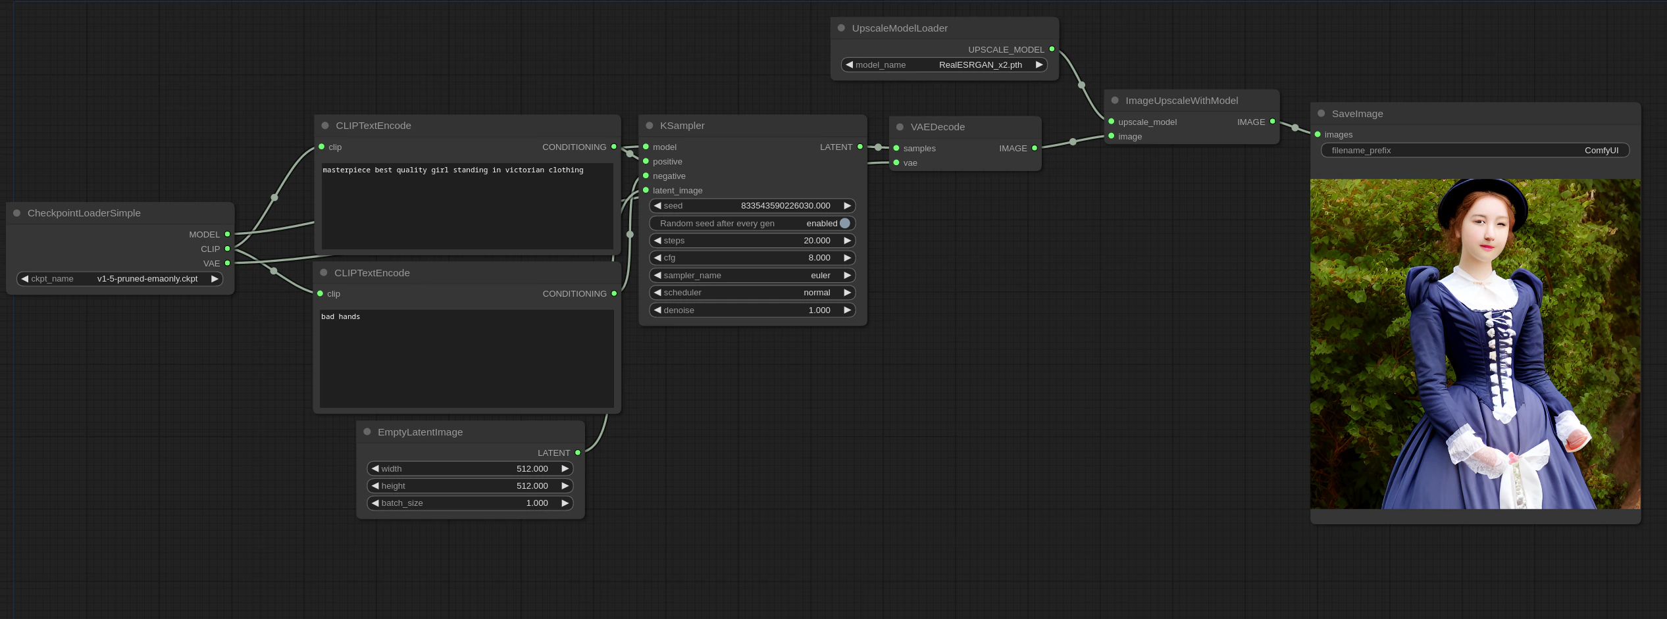This screenshot has height=619, width=1667.
Task: Collapse the top CLIPTextEncode node
Action: tap(324, 125)
